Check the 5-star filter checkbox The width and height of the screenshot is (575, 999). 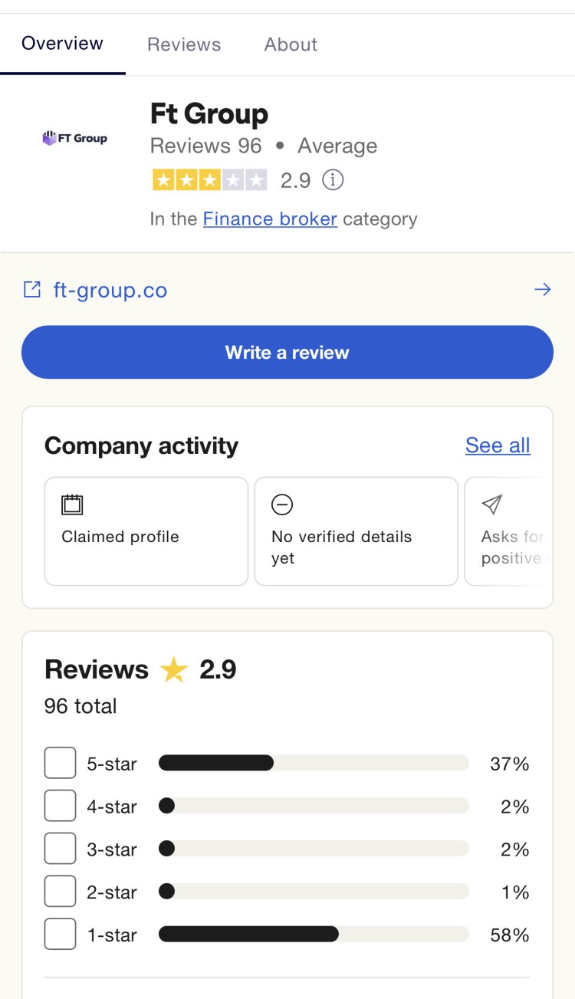[61, 763]
